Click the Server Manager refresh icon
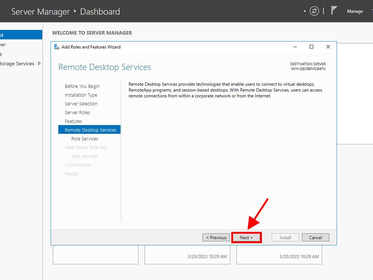The image size is (373, 280). click(314, 11)
